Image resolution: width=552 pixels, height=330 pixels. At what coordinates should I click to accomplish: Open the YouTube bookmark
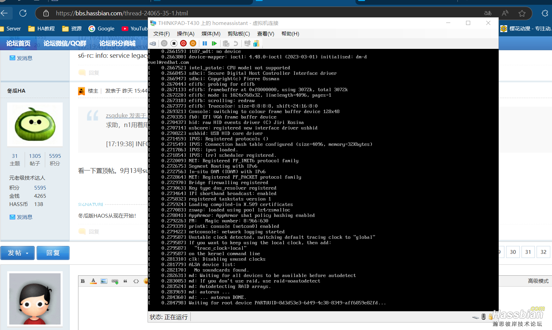click(134, 29)
